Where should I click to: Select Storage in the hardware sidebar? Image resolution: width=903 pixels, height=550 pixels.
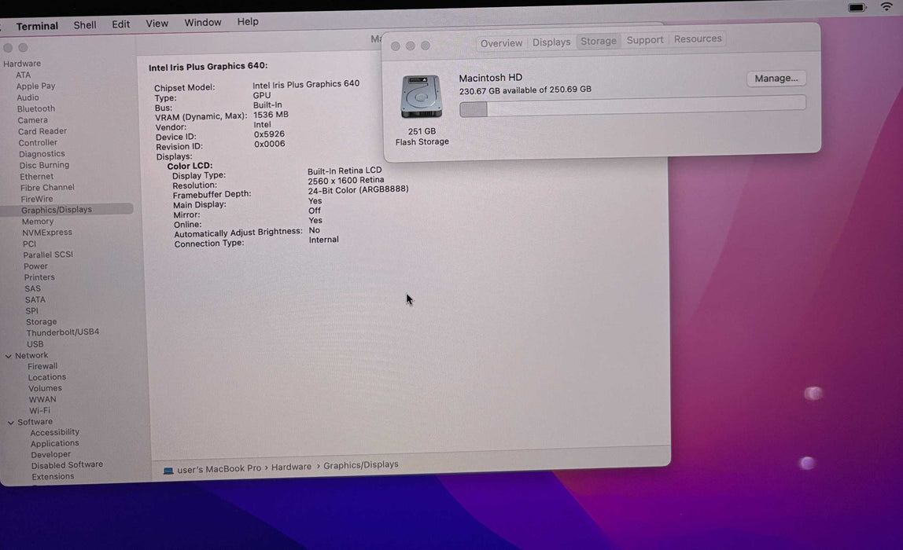[x=41, y=322]
